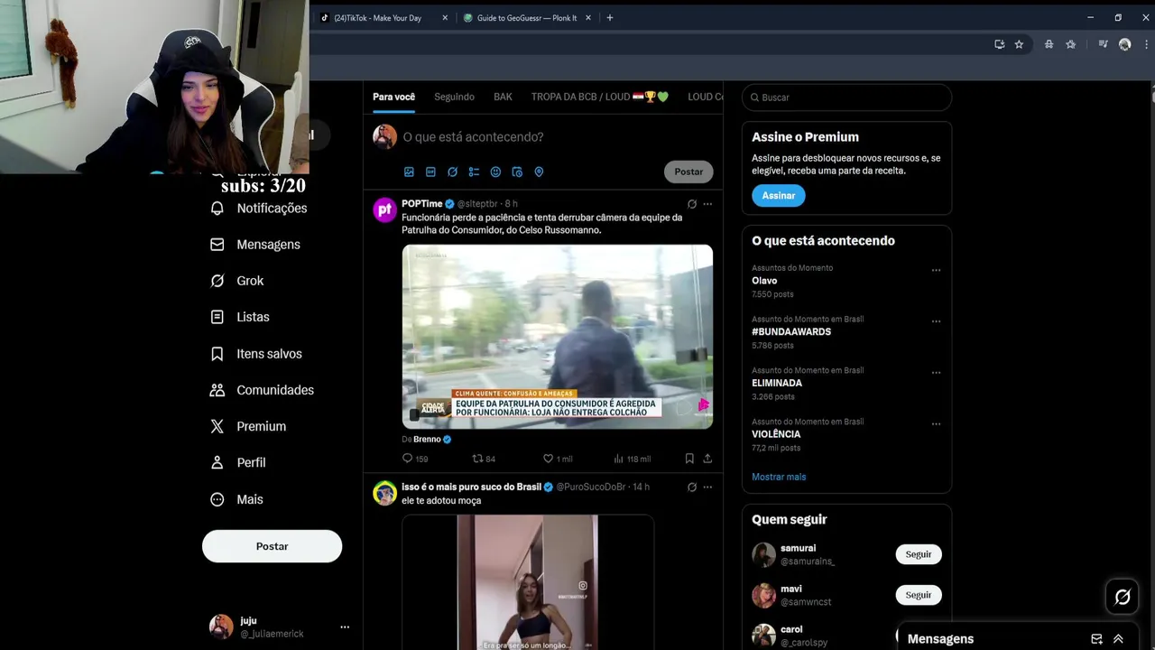Ask Grok about the POPTime post
Screen dimensions: 1155x650
pyautogui.click(x=692, y=204)
